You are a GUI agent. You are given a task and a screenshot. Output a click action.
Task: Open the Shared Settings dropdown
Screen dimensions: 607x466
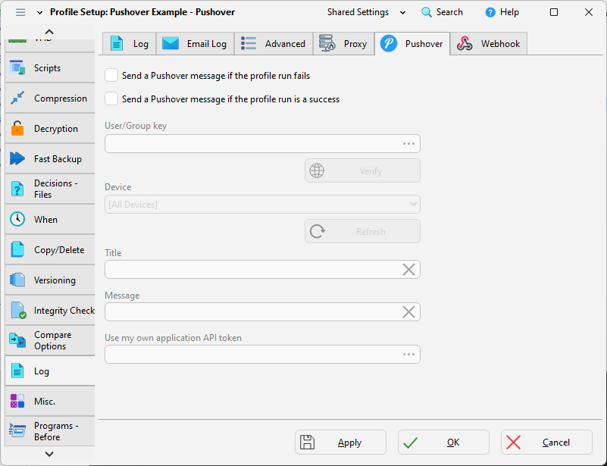(x=366, y=12)
